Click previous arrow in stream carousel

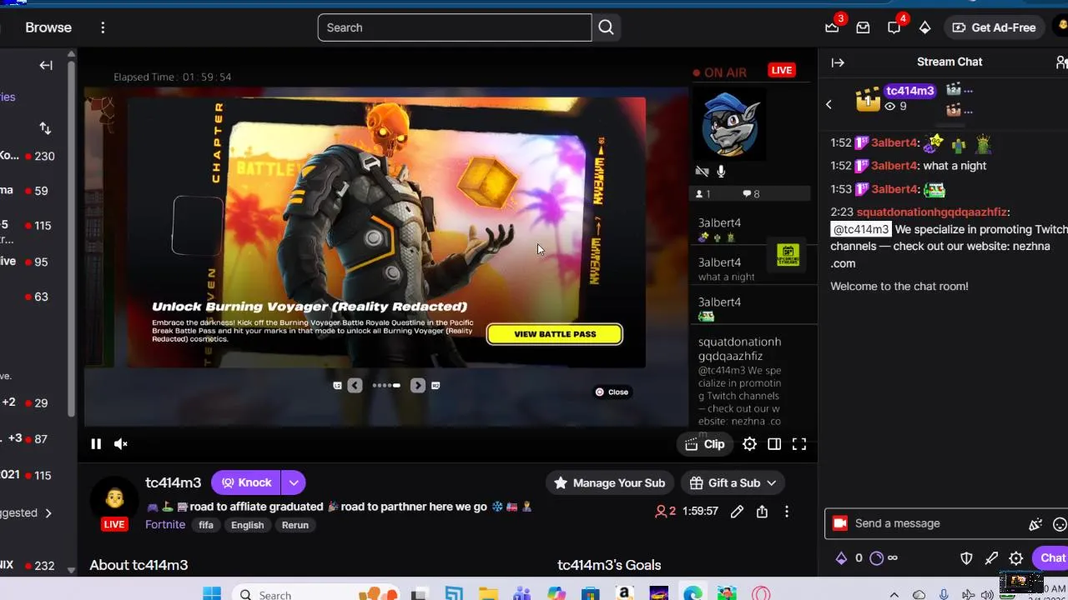(355, 385)
